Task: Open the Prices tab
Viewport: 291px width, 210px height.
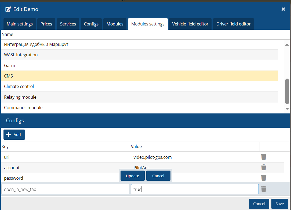Action: pos(46,24)
